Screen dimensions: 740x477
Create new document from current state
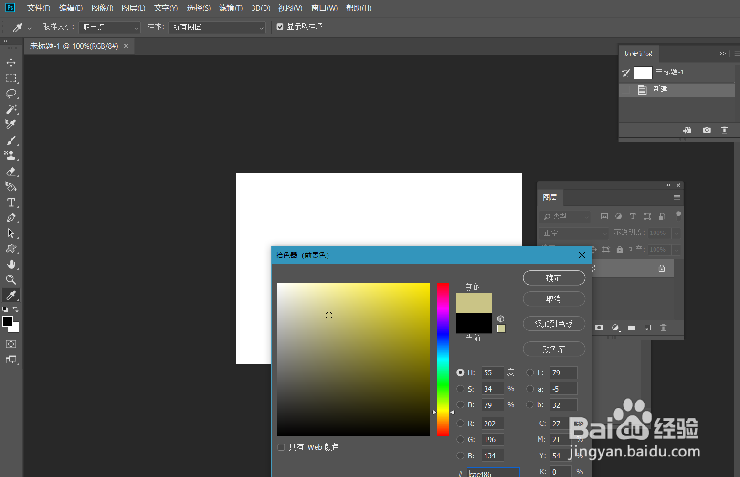687,130
